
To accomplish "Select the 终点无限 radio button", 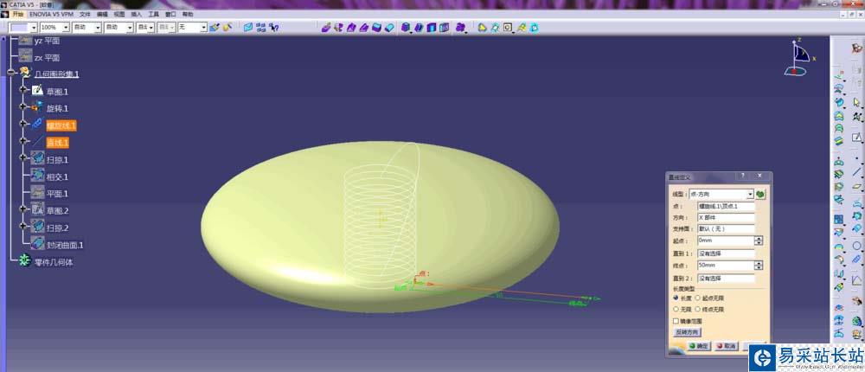I will 698,309.
